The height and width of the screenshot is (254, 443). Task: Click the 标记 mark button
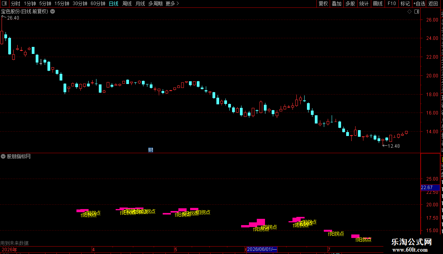[x=405, y=4]
